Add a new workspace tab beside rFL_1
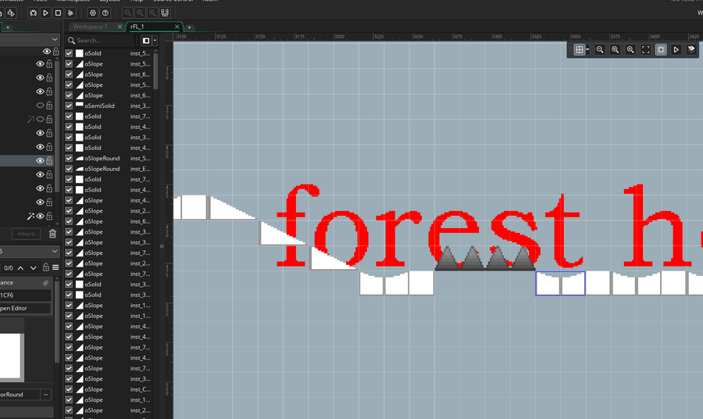Viewport: 703px width, 419px height. pos(189,27)
